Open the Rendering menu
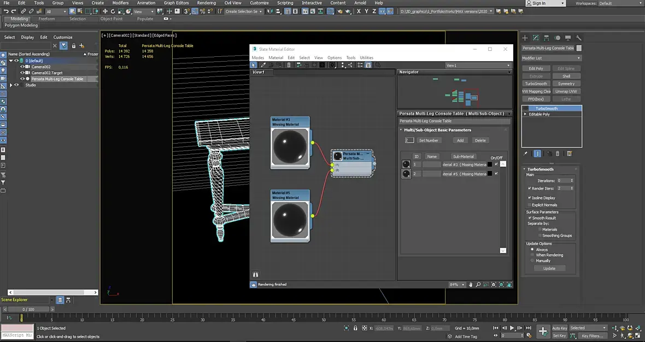Viewport: 645px width, 342px height. pos(206,3)
